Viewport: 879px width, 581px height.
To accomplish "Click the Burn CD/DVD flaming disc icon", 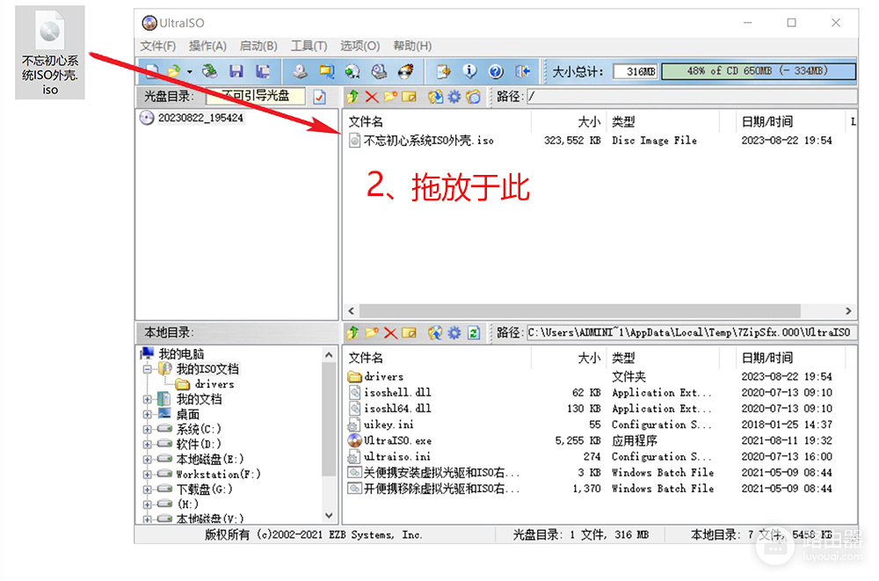I will (405, 71).
